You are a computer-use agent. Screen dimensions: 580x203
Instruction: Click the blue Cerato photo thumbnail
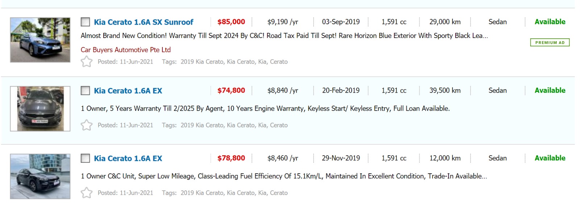[x=40, y=40]
